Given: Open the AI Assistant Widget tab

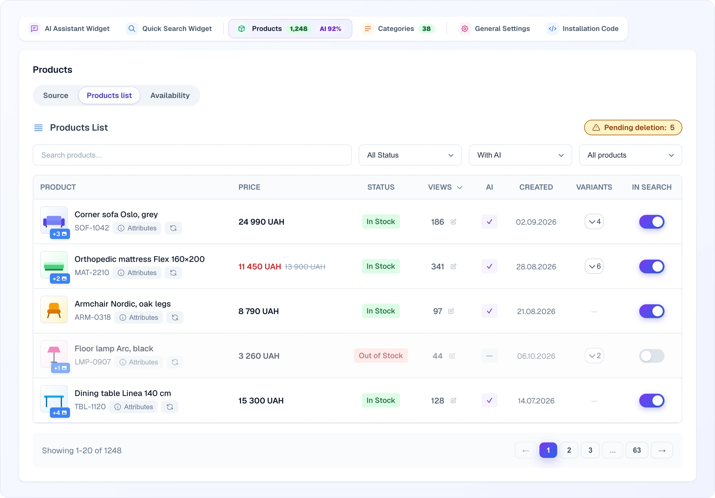Looking at the screenshot, I should pos(69,29).
